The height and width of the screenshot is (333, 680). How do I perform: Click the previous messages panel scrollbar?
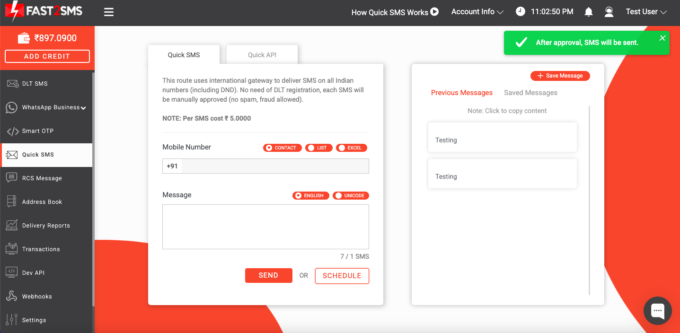click(590, 201)
